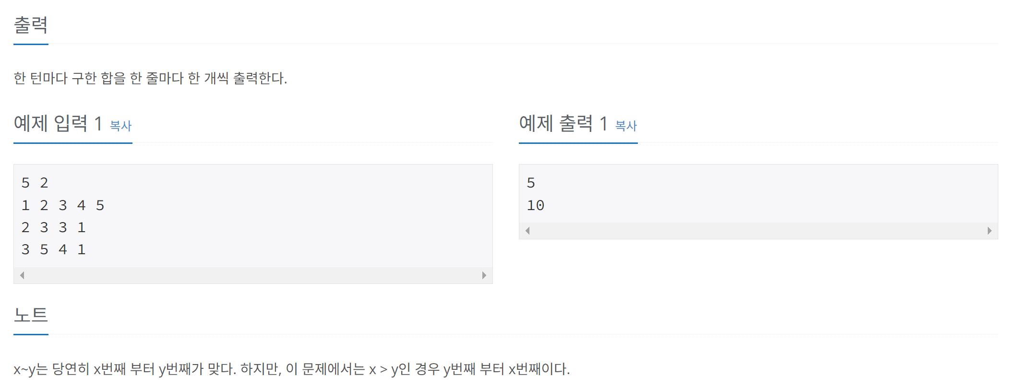Click the left scroll arrow of 예제 입력 1 box
Screen dimensions: 1018x389
tap(21, 275)
